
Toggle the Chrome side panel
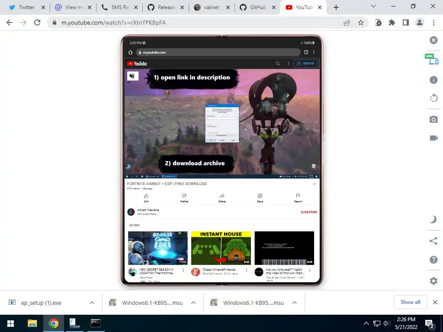pyautogui.click(x=406, y=22)
